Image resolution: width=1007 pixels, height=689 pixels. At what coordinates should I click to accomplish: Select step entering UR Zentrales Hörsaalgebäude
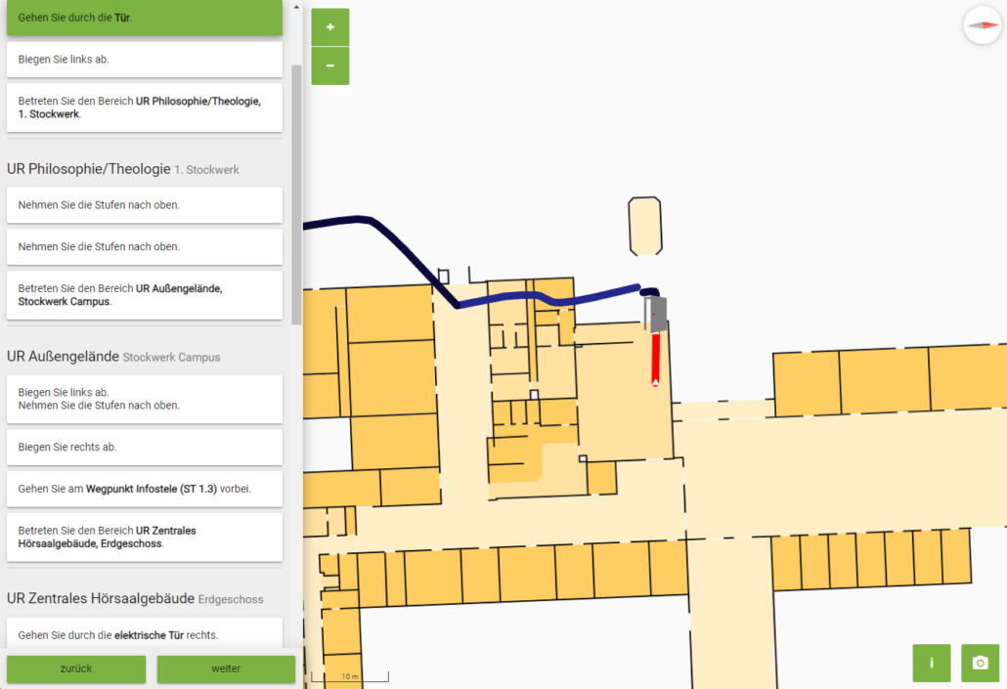tap(145, 538)
